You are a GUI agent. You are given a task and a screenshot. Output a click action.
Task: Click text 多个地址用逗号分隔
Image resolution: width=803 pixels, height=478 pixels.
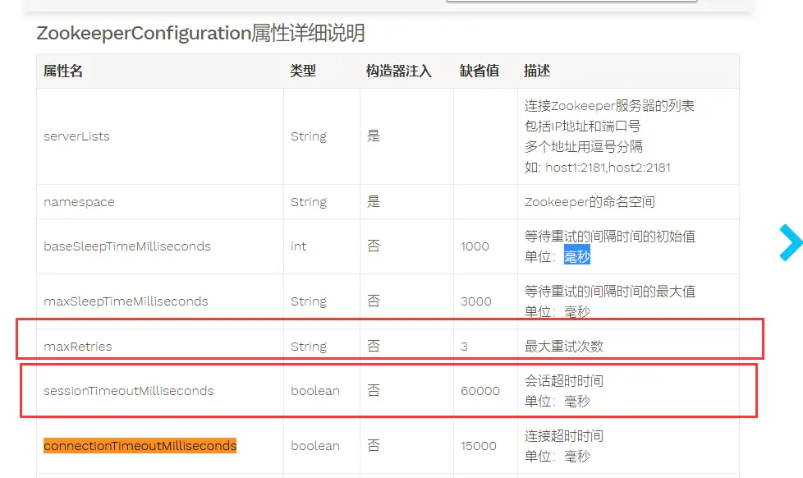583,147
